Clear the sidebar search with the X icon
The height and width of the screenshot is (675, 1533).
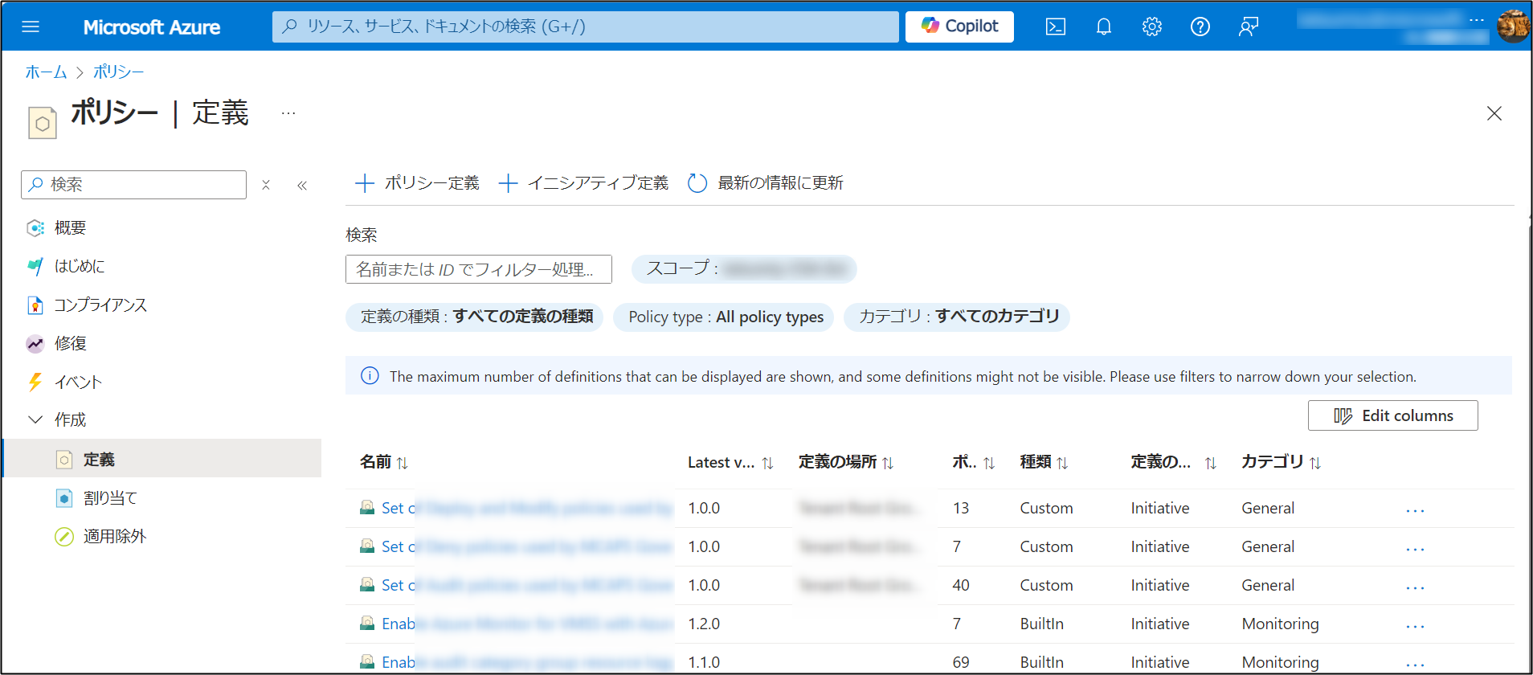click(266, 185)
